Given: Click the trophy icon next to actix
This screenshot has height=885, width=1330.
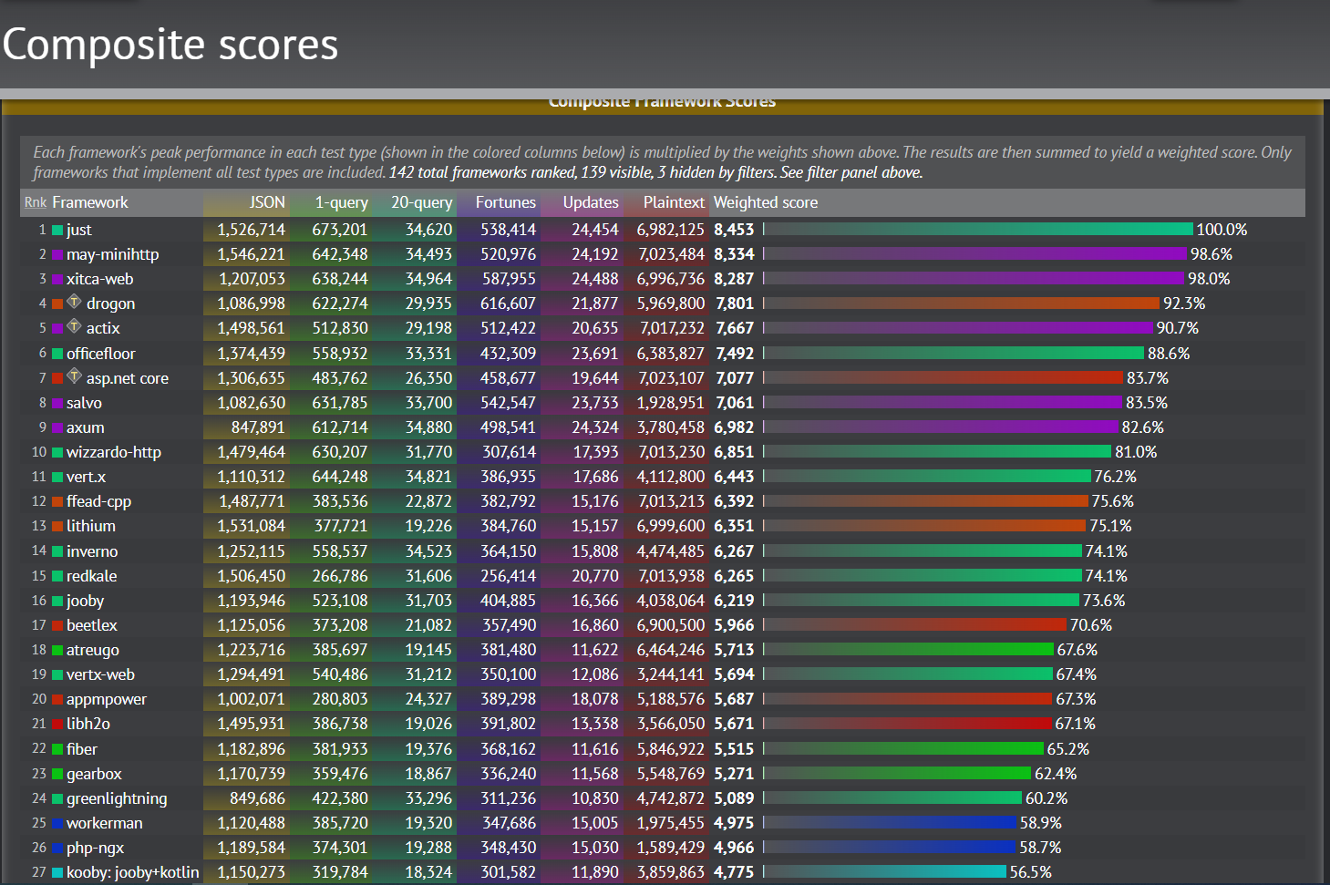Looking at the screenshot, I should (74, 326).
